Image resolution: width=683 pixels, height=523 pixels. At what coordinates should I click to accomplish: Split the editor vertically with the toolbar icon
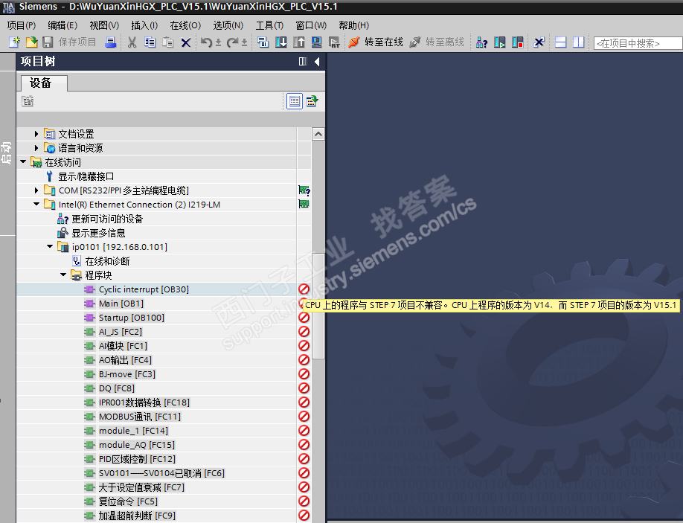click(x=578, y=42)
